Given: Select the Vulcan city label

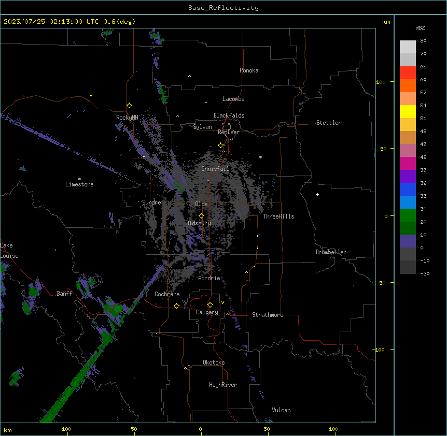Looking at the screenshot, I should (x=281, y=410).
